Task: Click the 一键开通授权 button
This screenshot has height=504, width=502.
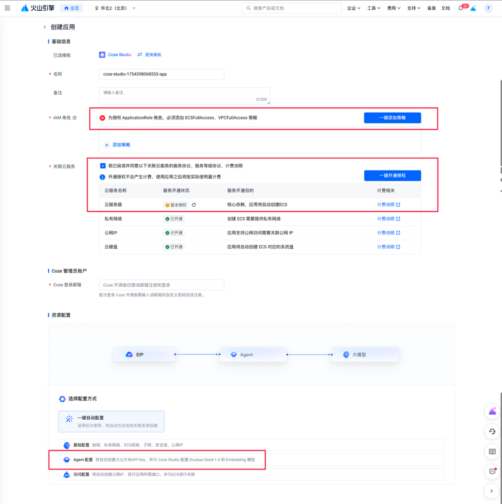Action: click(x=392, y=175)
